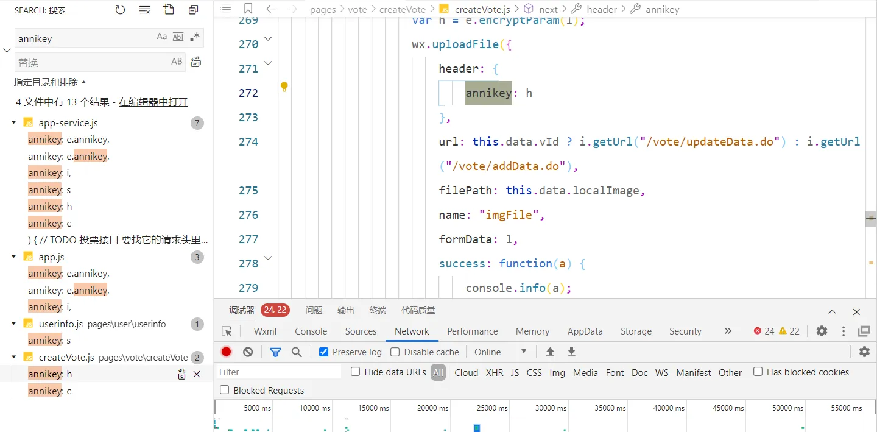
Task: Navigate back with the left arrow
Action: pyautogui.click(x=271, y=9)
